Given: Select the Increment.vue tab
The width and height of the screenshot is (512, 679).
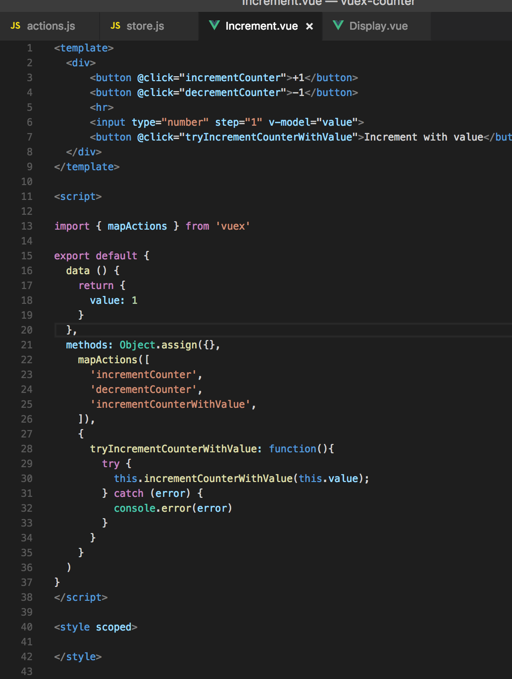Looking at the screenshot, I should (260, 26).
